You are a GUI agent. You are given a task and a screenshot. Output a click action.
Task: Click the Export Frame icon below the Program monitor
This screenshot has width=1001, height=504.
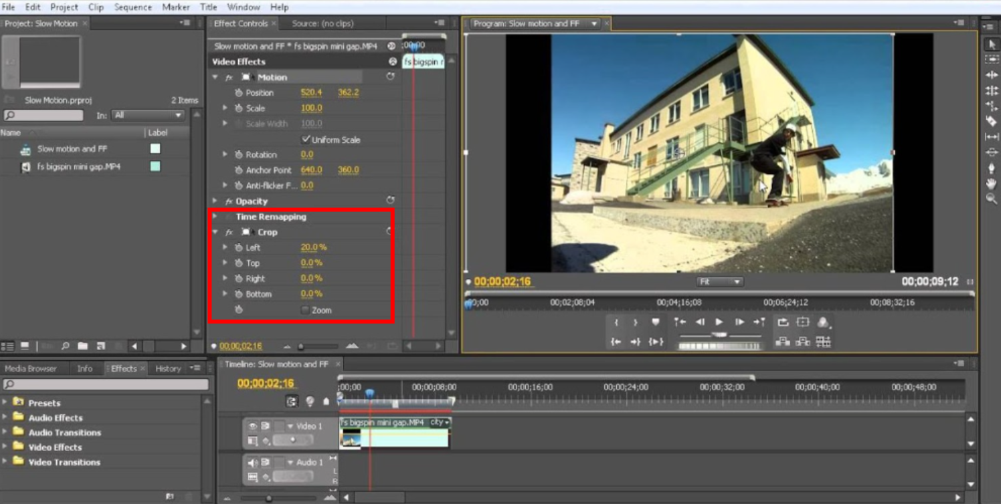point(784,322)
